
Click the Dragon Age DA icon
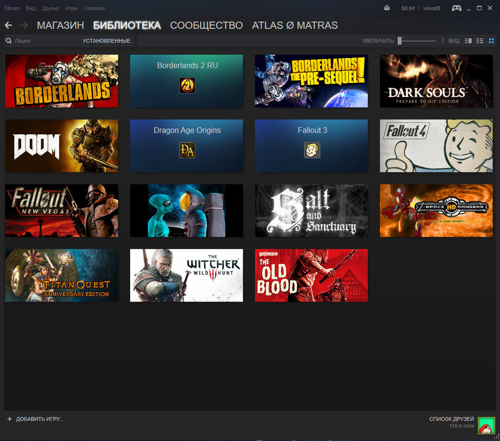(x=187, y=150)
